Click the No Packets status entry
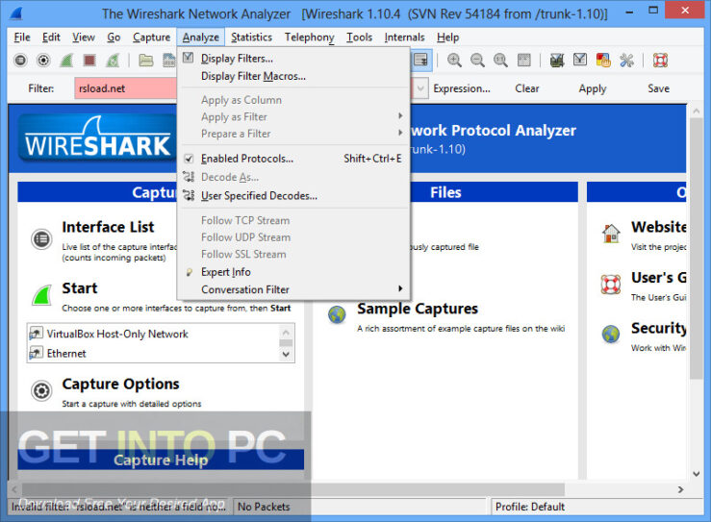This screenshot has height=522, width=711. pyautogui.click(x=264, y=507)
